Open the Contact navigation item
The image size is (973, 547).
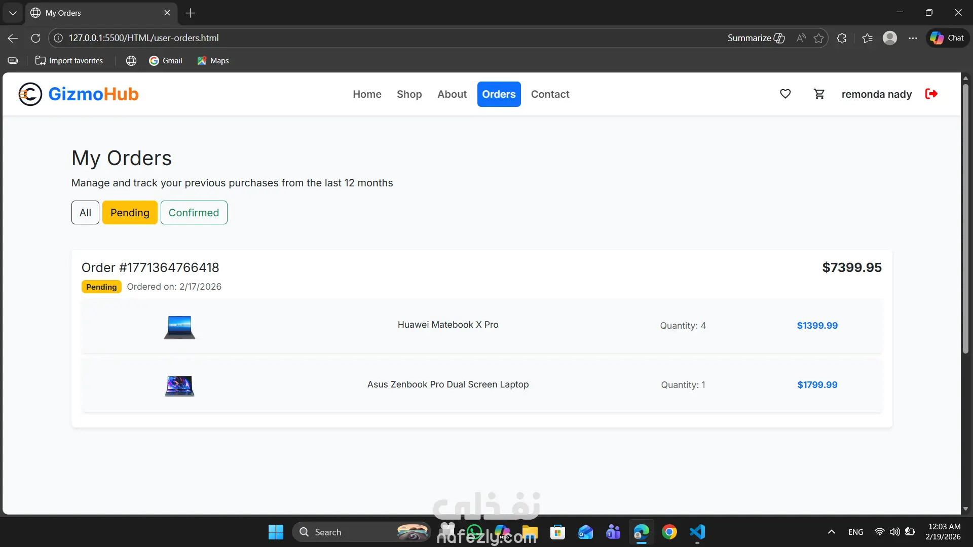pos(550,94)
